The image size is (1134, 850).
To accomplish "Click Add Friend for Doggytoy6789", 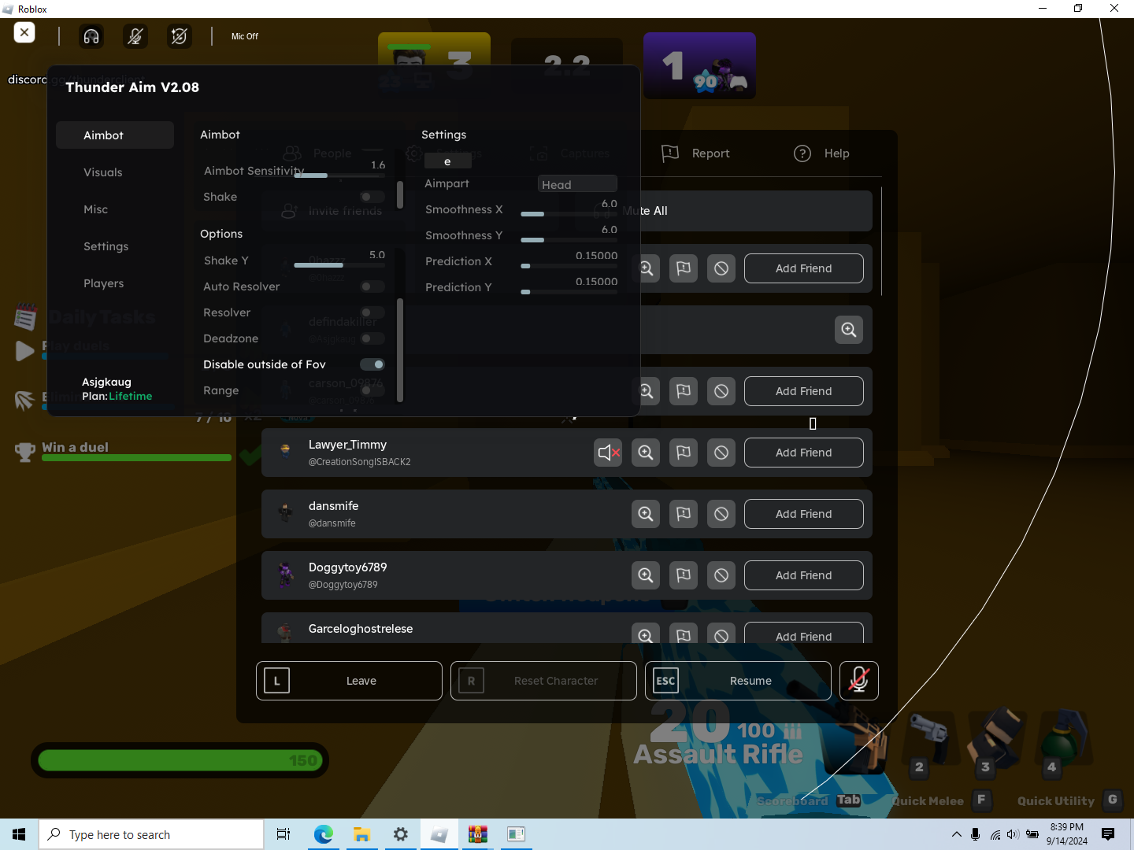I will pos(804,575).
